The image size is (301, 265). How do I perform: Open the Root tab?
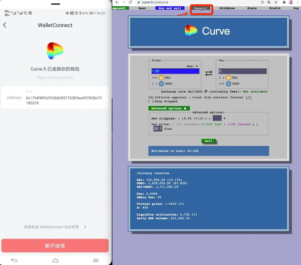click(x=142, y=8)
